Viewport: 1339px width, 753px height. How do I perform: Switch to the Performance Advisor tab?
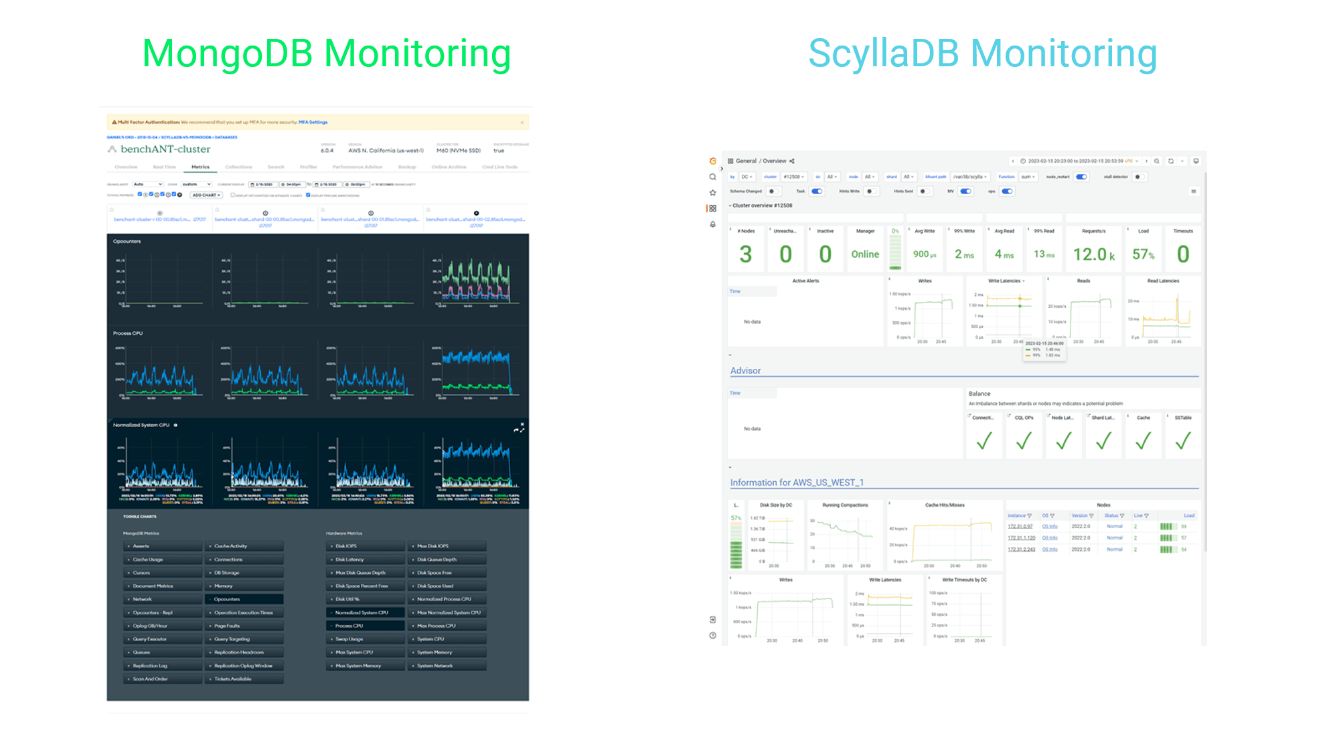click(358, 167)
